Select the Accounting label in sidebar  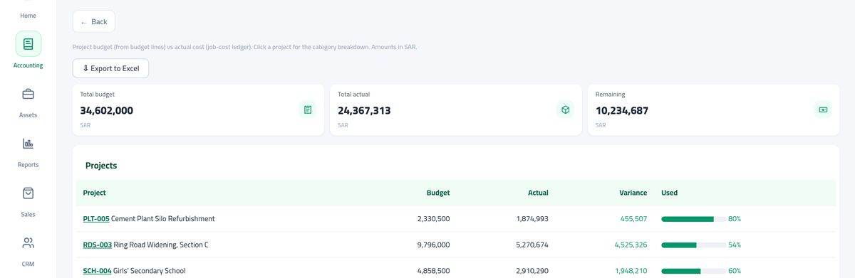(x=28, y=65)
